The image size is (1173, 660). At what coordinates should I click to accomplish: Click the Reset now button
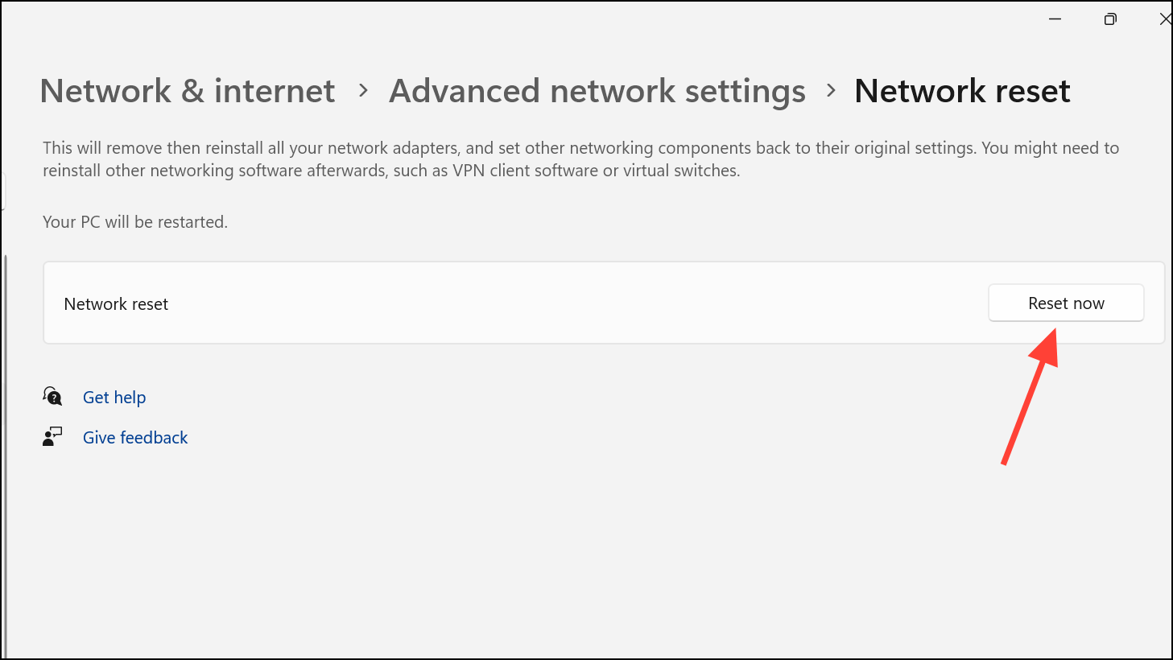1065,303
